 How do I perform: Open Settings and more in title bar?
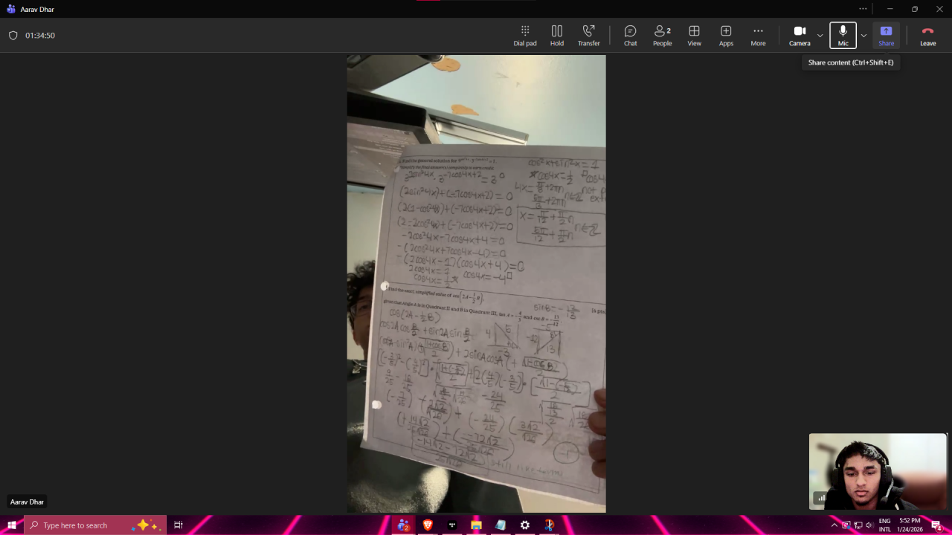pyautogui.click(x=863, y=9)
